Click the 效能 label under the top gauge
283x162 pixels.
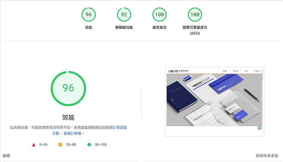(x=89, y=27)
